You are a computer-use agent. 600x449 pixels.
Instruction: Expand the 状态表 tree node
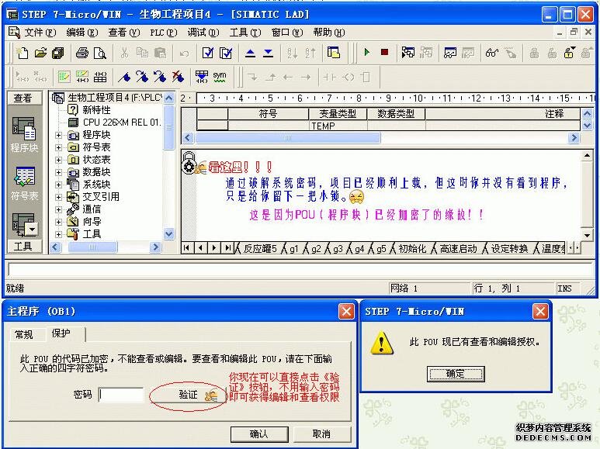pos(58,160)
